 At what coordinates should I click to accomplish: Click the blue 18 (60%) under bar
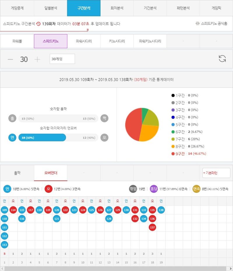42,138
